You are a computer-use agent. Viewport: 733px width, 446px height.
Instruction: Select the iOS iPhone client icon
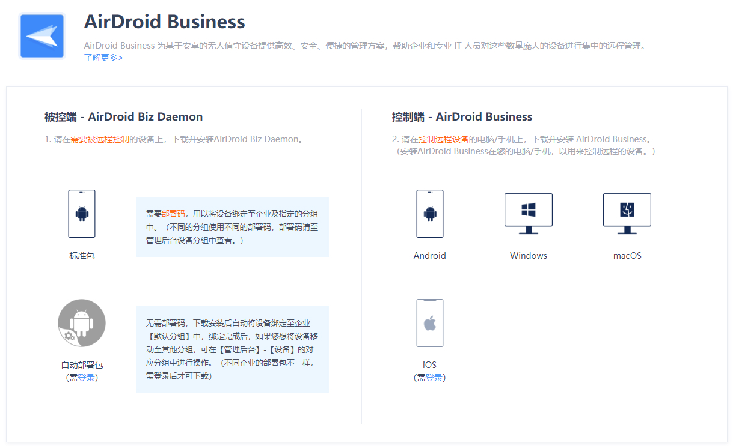coord(430,323)
